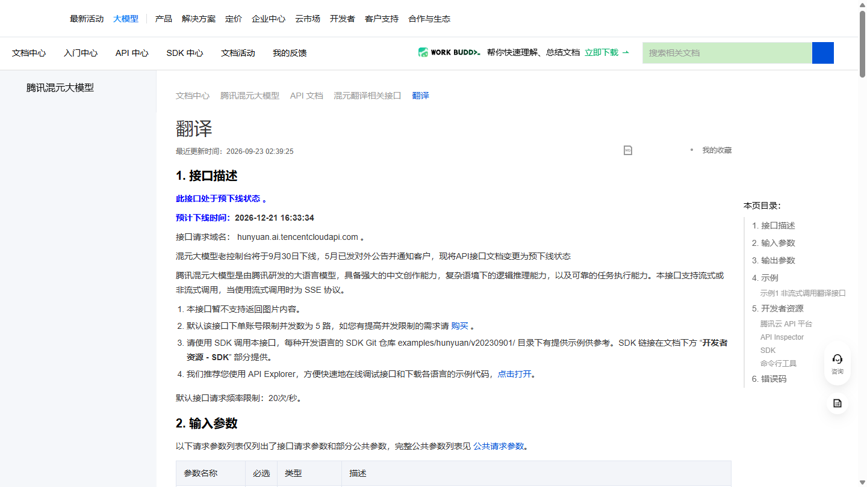Open 客户支持 menu item
Image resolution: width=867 pixels, height=487 pixels.
pyautogui.click(x=382, y=19)
